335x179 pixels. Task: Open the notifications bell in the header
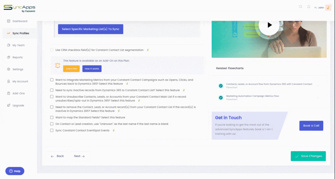pos(309,7)
